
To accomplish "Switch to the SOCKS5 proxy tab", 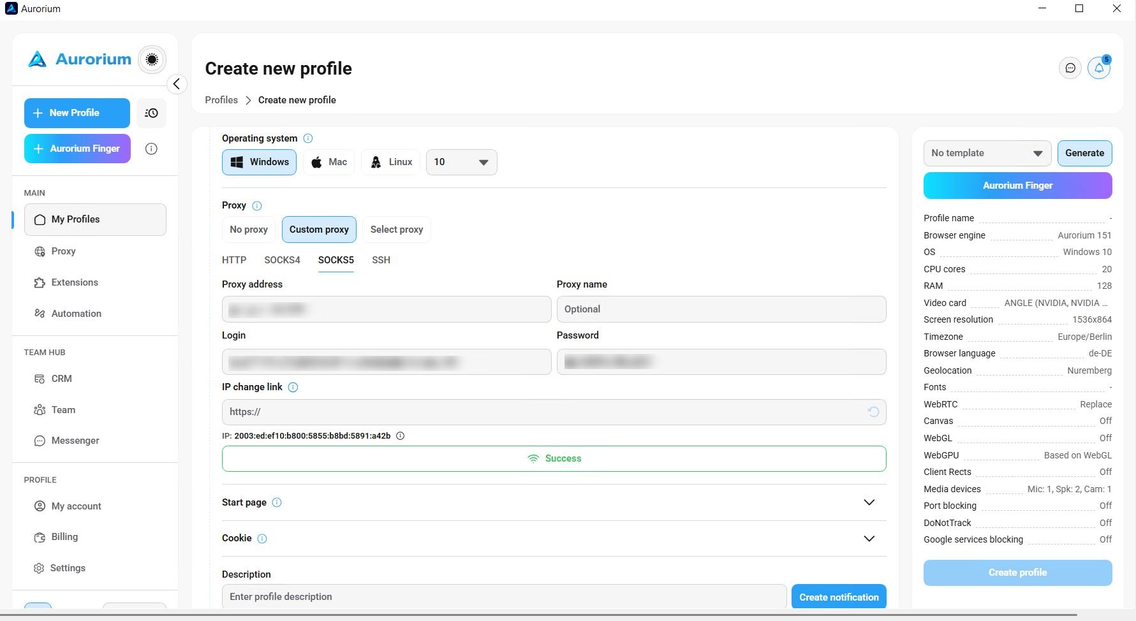I will (x=336, y=260).
